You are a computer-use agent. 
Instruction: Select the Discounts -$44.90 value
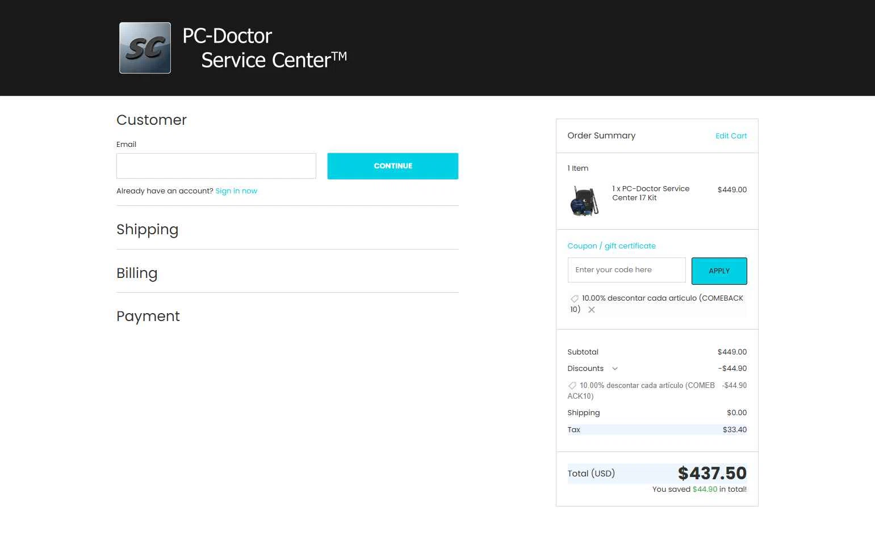(x=732, y=368)
